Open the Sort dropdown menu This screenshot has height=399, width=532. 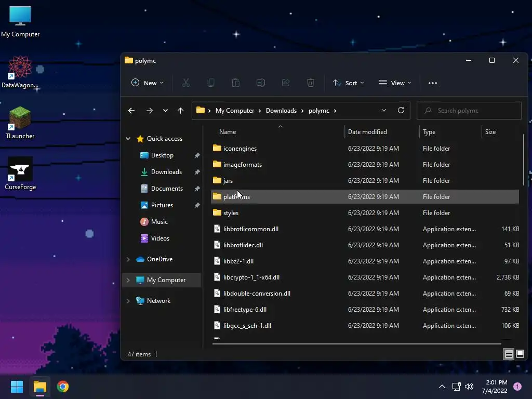(x=348, y=83)
